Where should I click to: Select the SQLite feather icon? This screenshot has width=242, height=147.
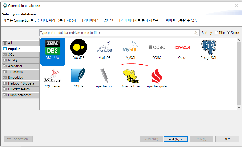coord(79,76)
